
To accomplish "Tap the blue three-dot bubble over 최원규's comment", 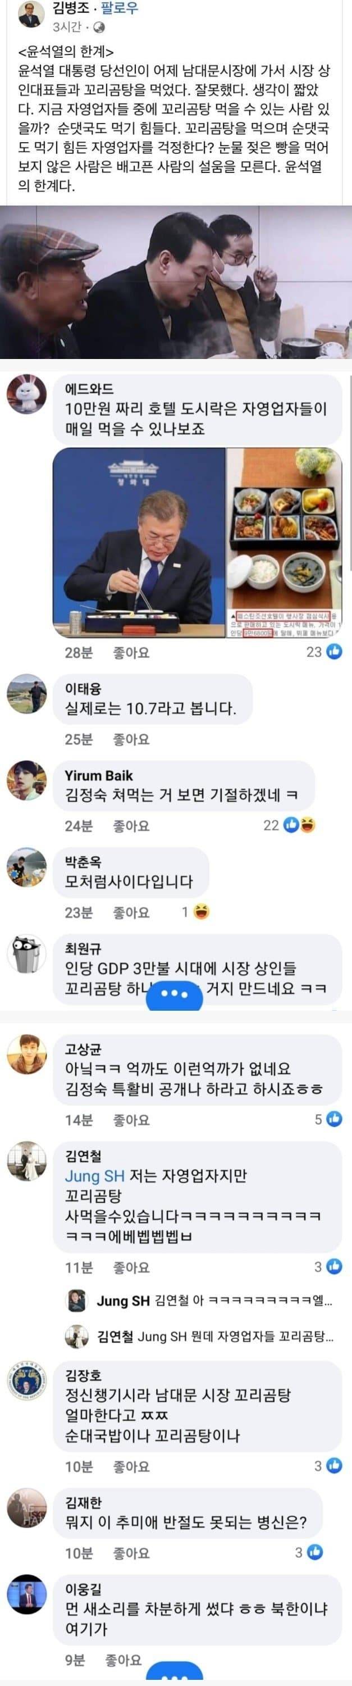I will coord(175,995).
